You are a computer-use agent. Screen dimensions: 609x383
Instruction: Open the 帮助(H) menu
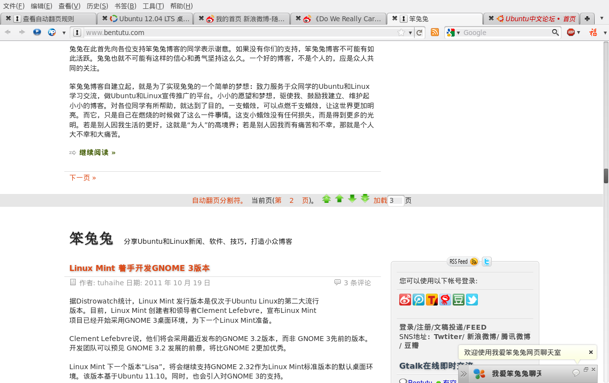182,6
